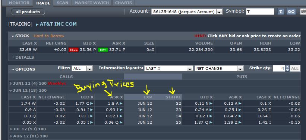Click the red SELL button
Screen dimensions: 306x140
[73, 50]
